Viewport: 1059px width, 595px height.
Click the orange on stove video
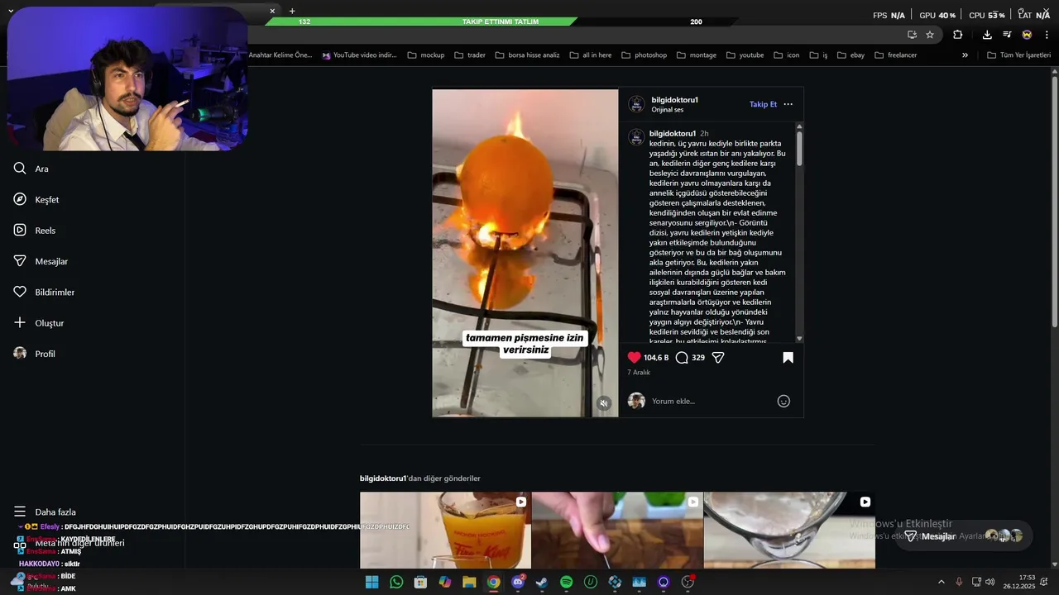[x=525, y=253]
